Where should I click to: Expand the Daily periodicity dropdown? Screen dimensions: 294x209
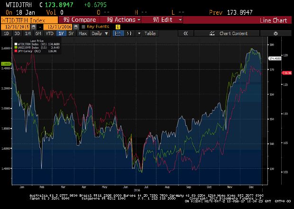(x=100, y=33)
